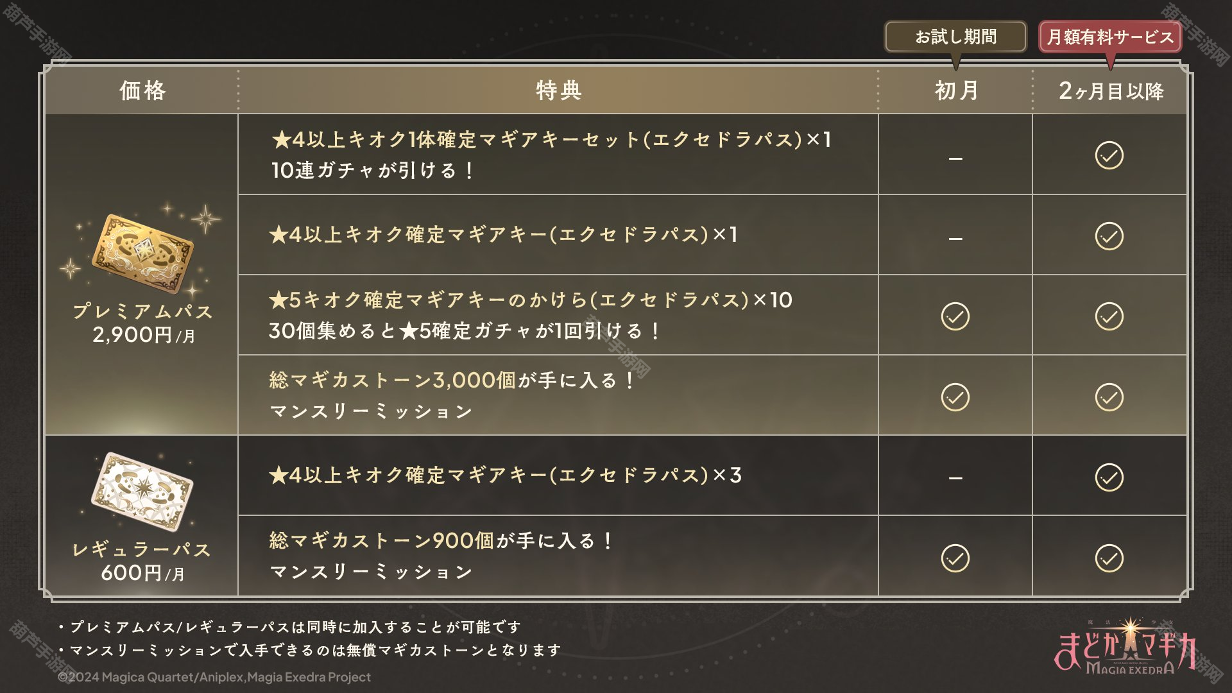The image size is (1232, 693).
Task: Click the Madoka Magica Magia Exedra logo
Action: coord(1126,647)
